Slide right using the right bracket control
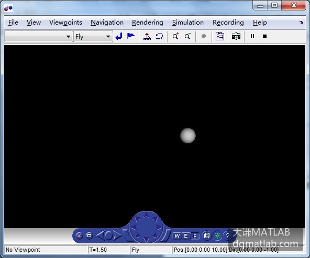This screenshot has width=310, height=258. pyautogui.click(x=167, y=235)
